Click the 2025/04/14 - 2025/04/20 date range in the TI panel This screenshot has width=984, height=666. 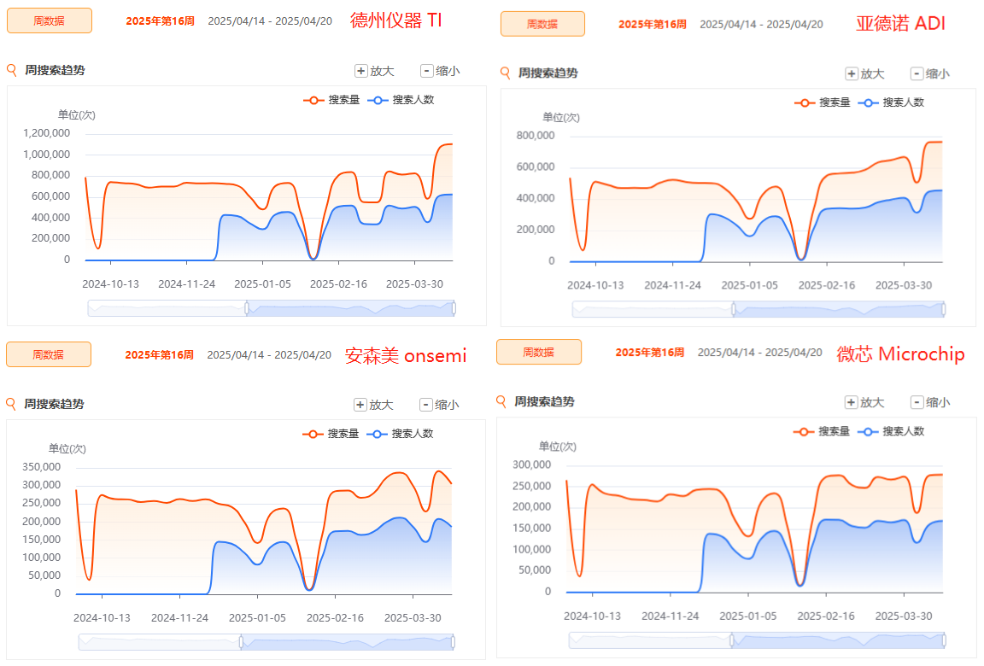pyautogui.click(x=270, y=20)
